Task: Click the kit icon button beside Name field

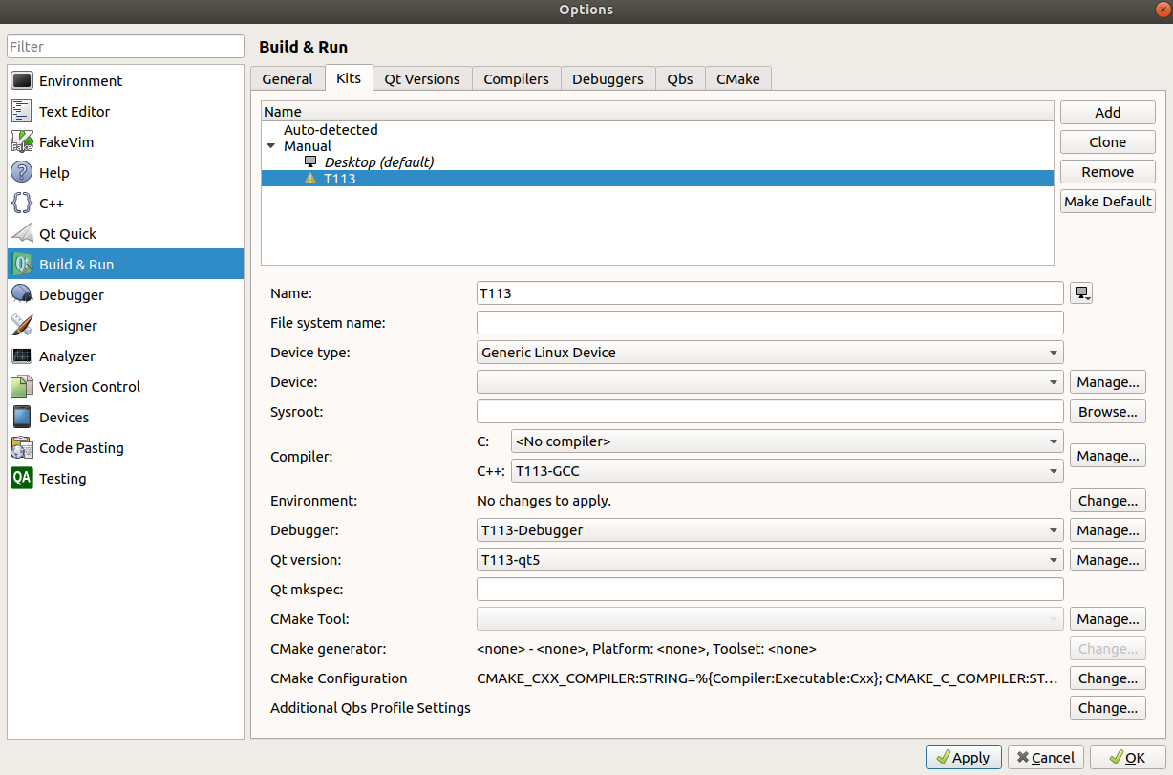Action: pos(1081,293)
